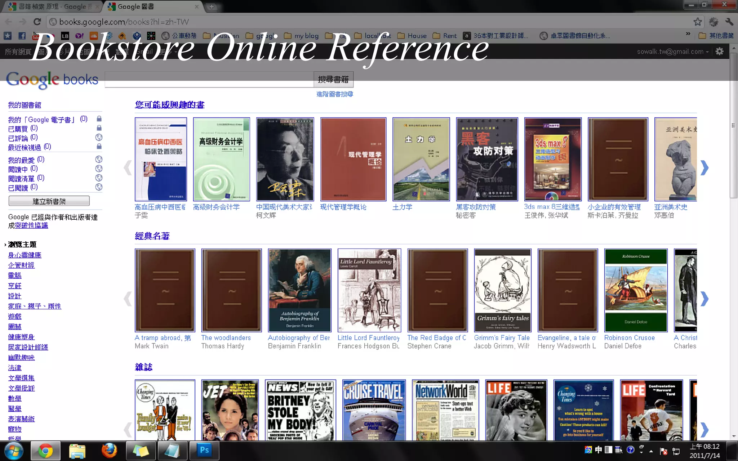Screen dimensions: 738x461
Task: Launch Photoshop from the taskbar
Action: (204, 450)
